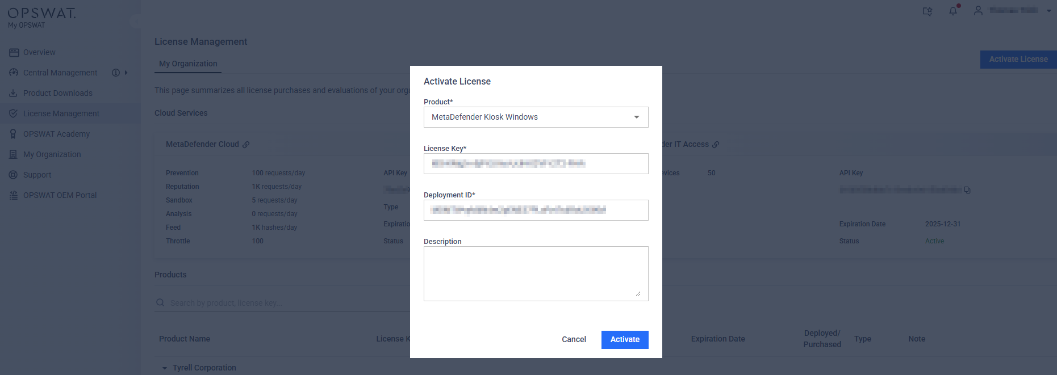Viewport: 1057px width, 375px height.
Task: Open the Product dropdown in dialog
Action: click(x=536, y=117)
